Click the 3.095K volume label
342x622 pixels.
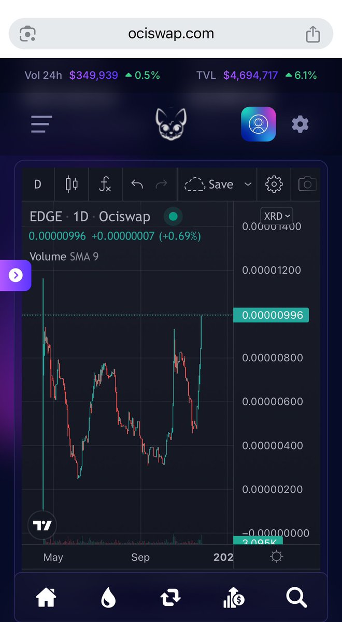(259, 541)
